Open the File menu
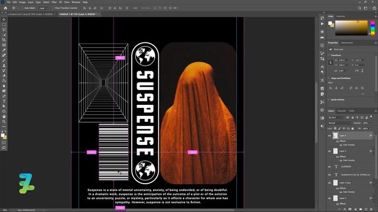 [x=9, y=2]
